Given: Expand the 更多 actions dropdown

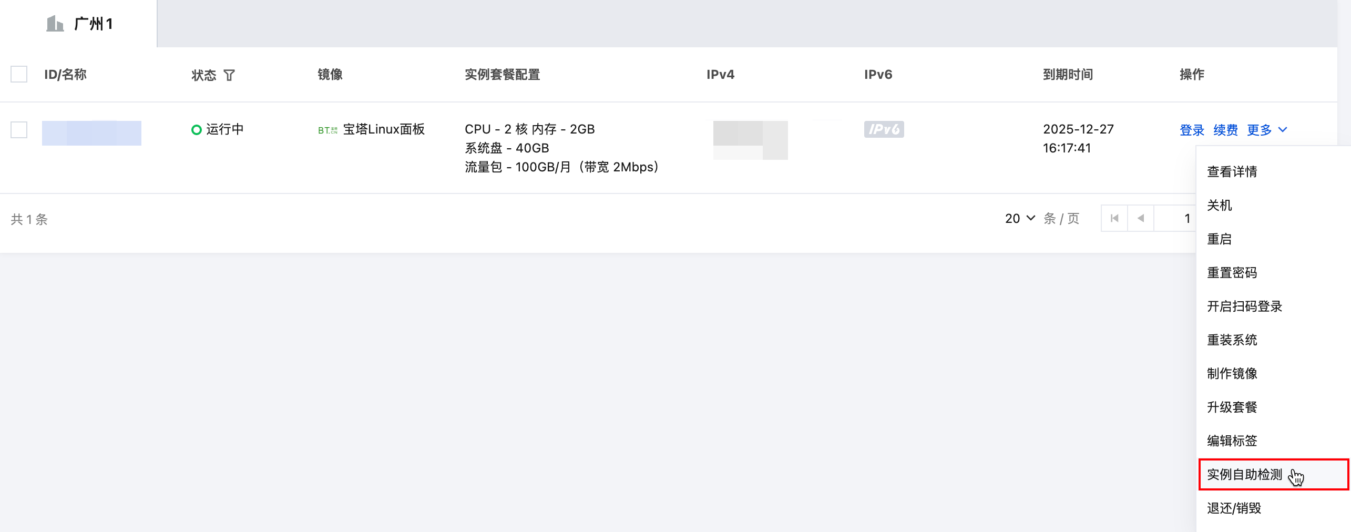Looking at the screenshot, I should coord(1267,130).
